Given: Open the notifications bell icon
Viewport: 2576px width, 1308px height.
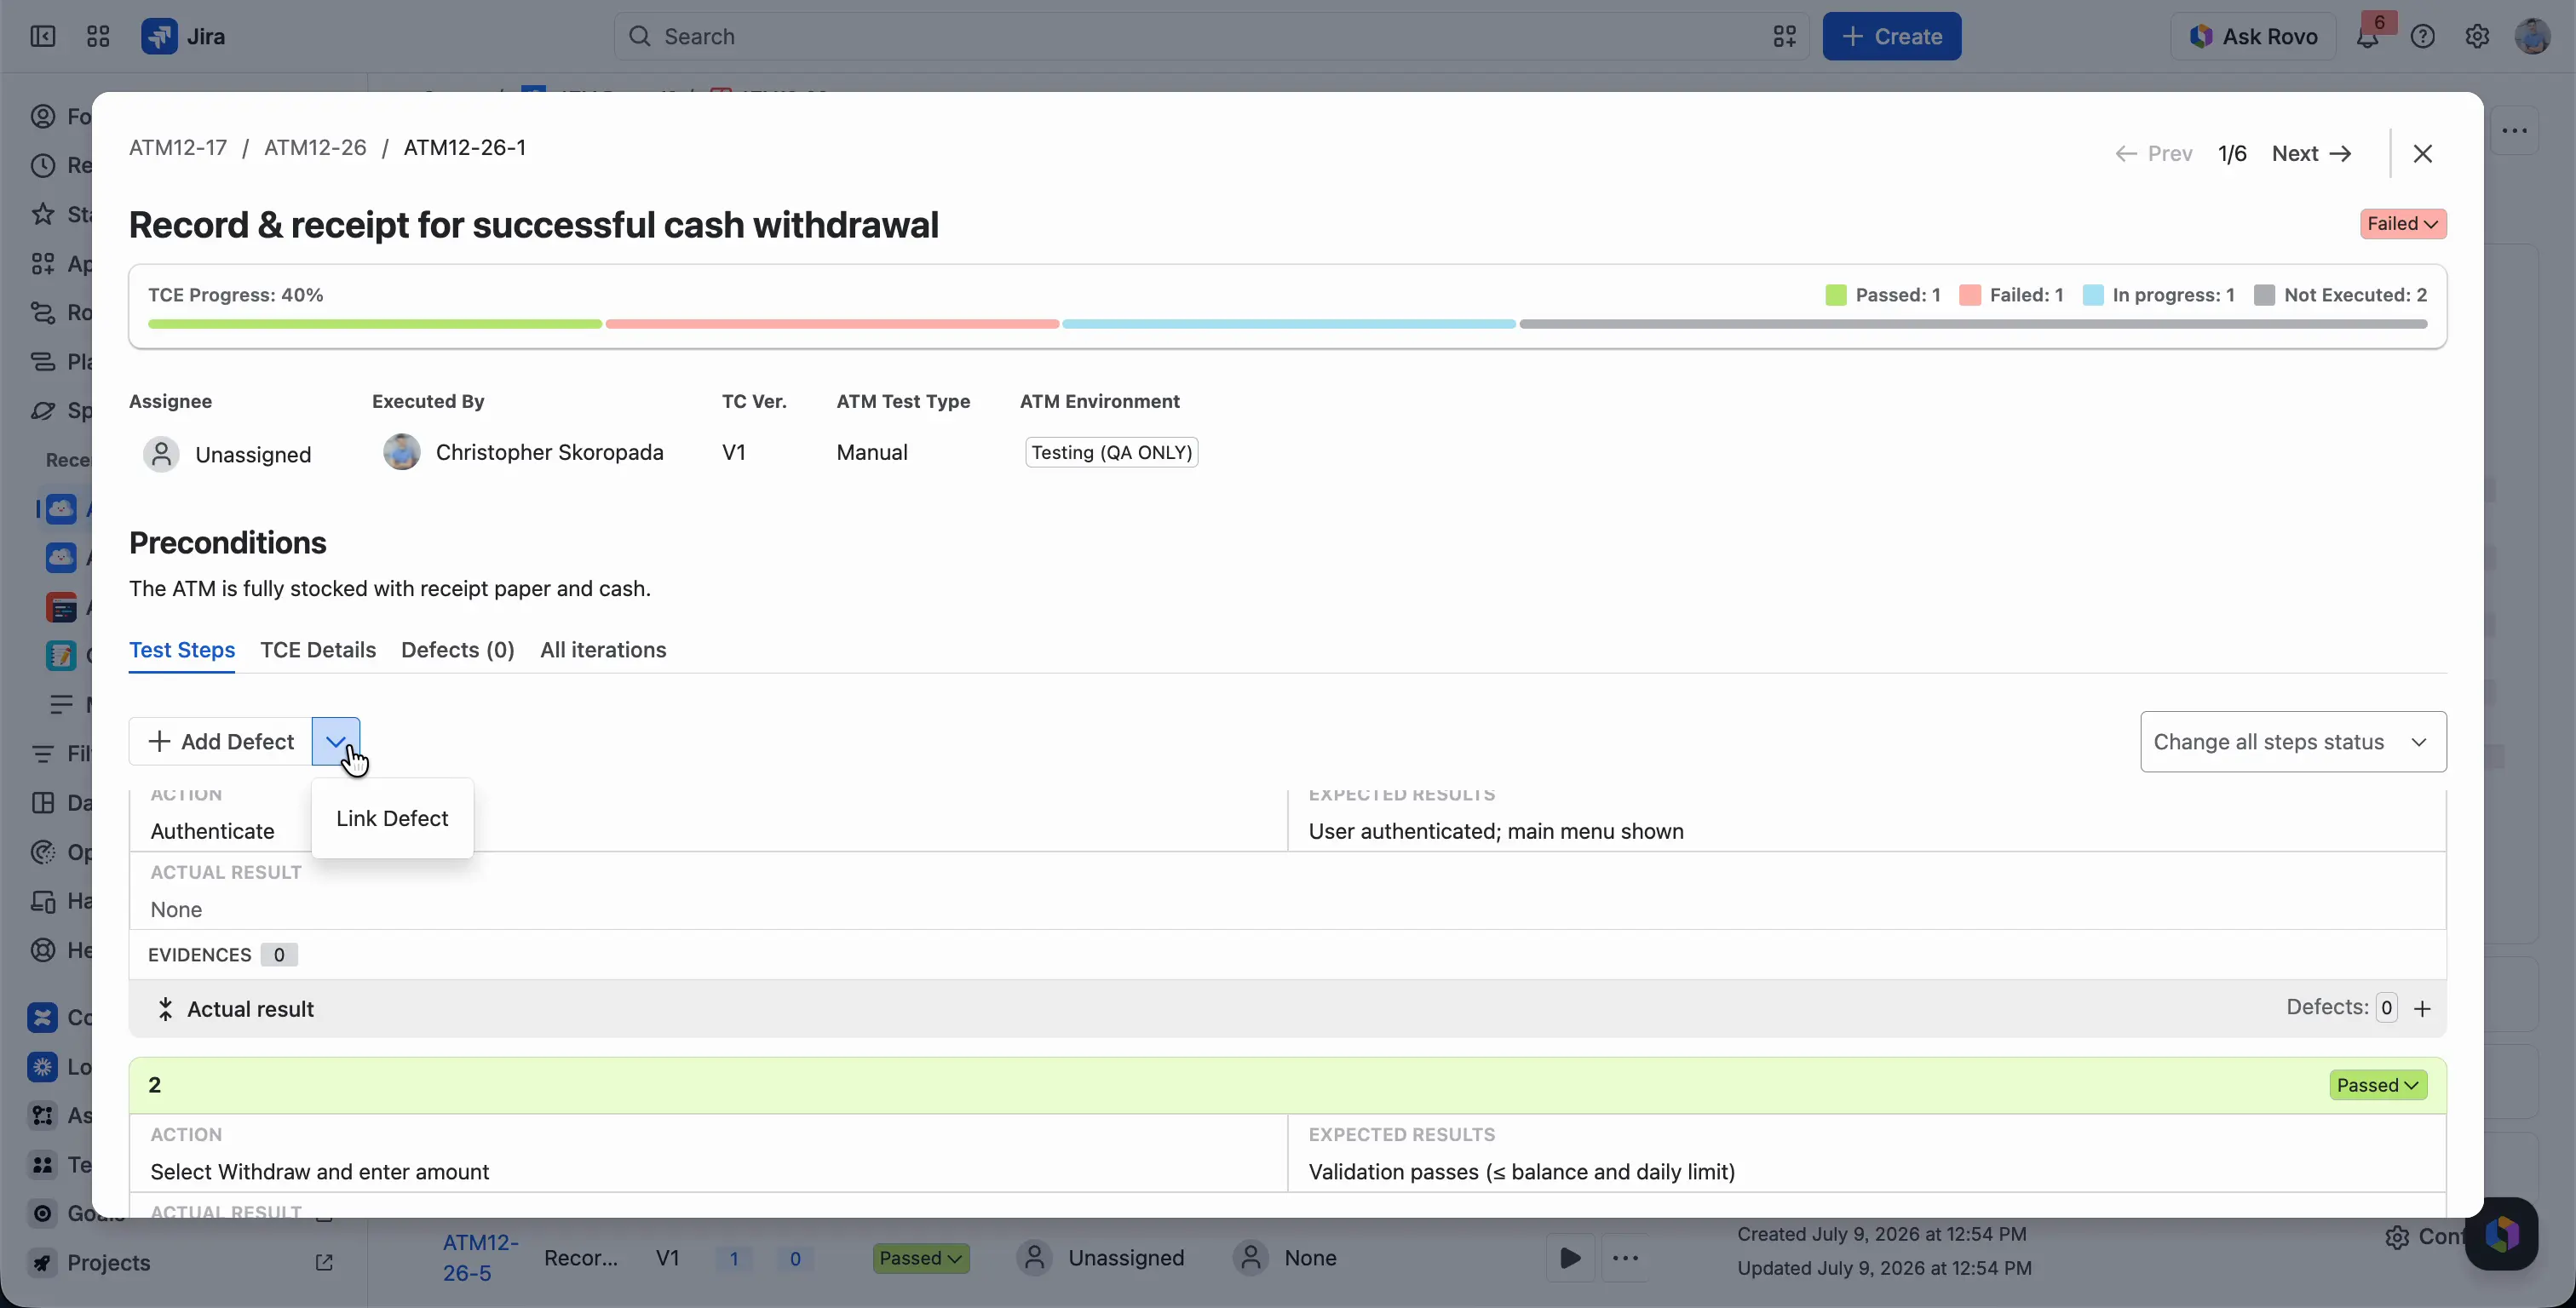Looking at the screenshot, I should tap(2366, 38).
